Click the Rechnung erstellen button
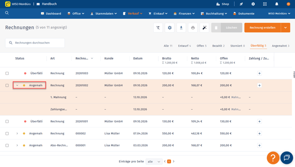This screenshot has height=167, width=295. 262,28
